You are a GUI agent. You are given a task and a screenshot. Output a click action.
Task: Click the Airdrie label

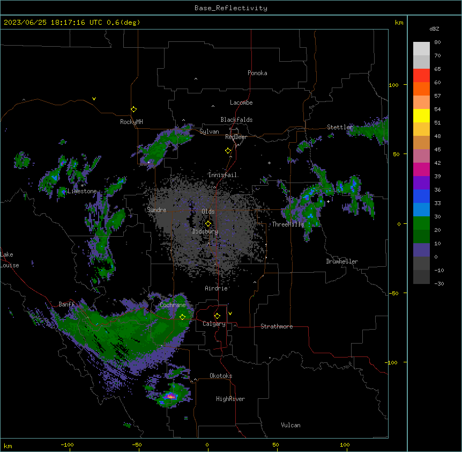216,288
